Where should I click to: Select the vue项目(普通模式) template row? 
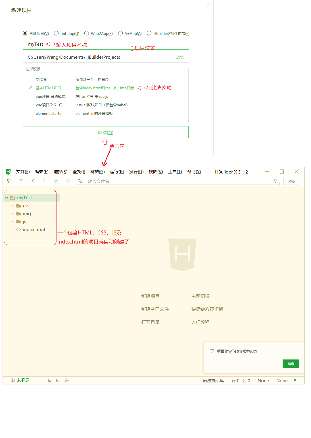point(106,96)
